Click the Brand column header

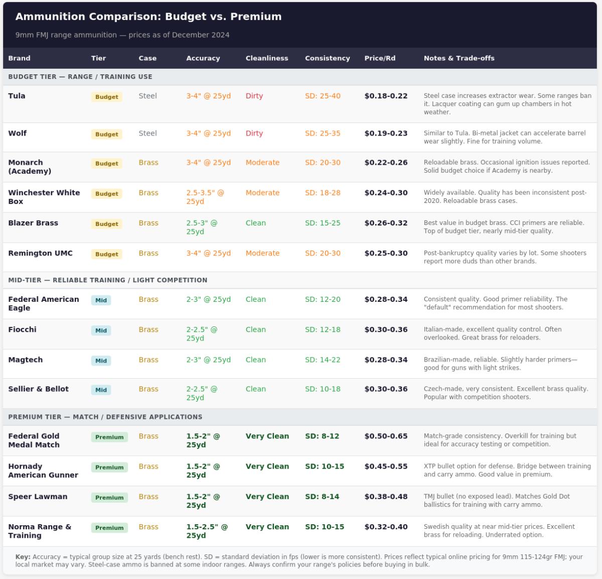[x=19, y=58]
